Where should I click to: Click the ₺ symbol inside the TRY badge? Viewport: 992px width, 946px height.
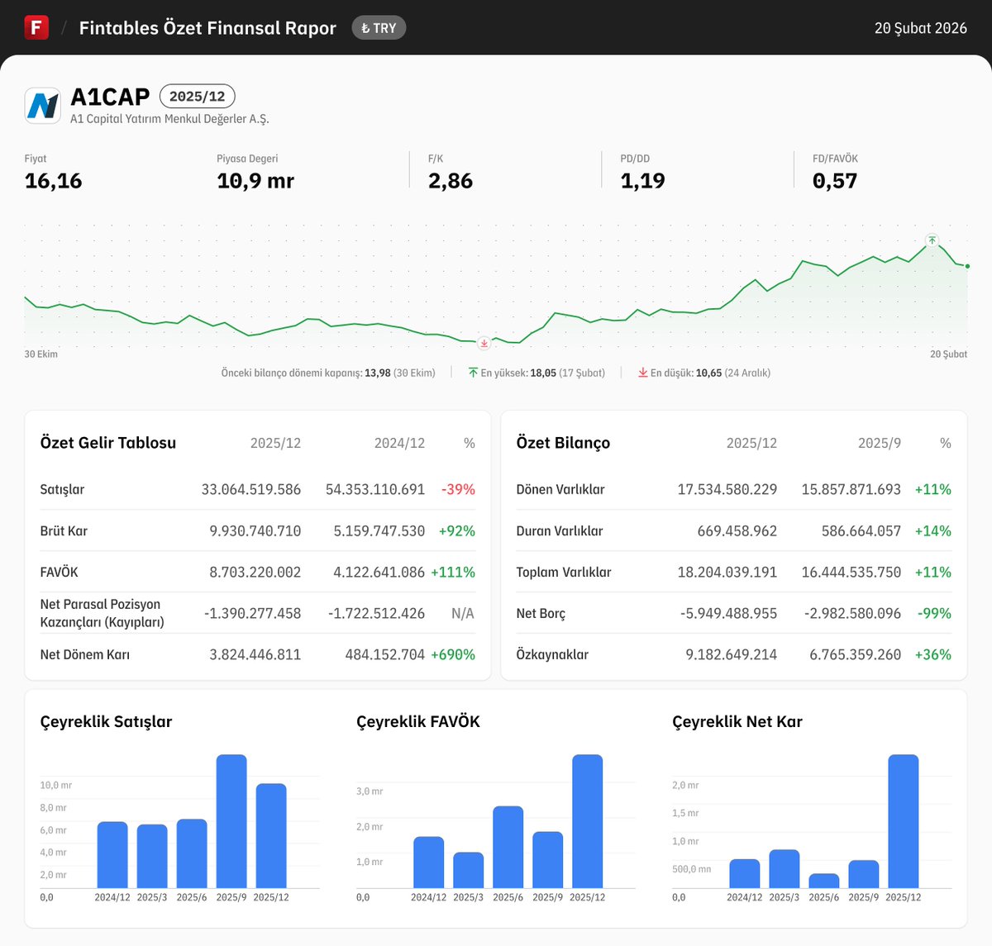(x=365, y=27)
